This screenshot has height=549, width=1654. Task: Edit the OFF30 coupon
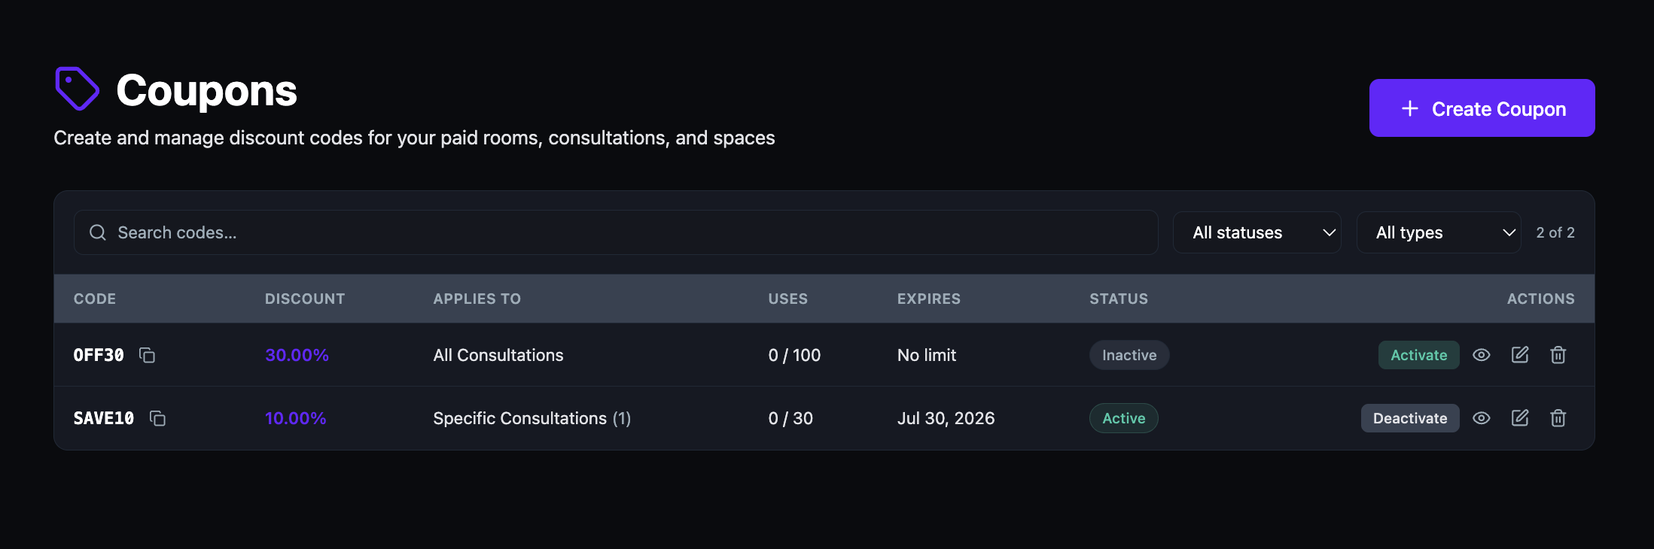pos(1520,355)
